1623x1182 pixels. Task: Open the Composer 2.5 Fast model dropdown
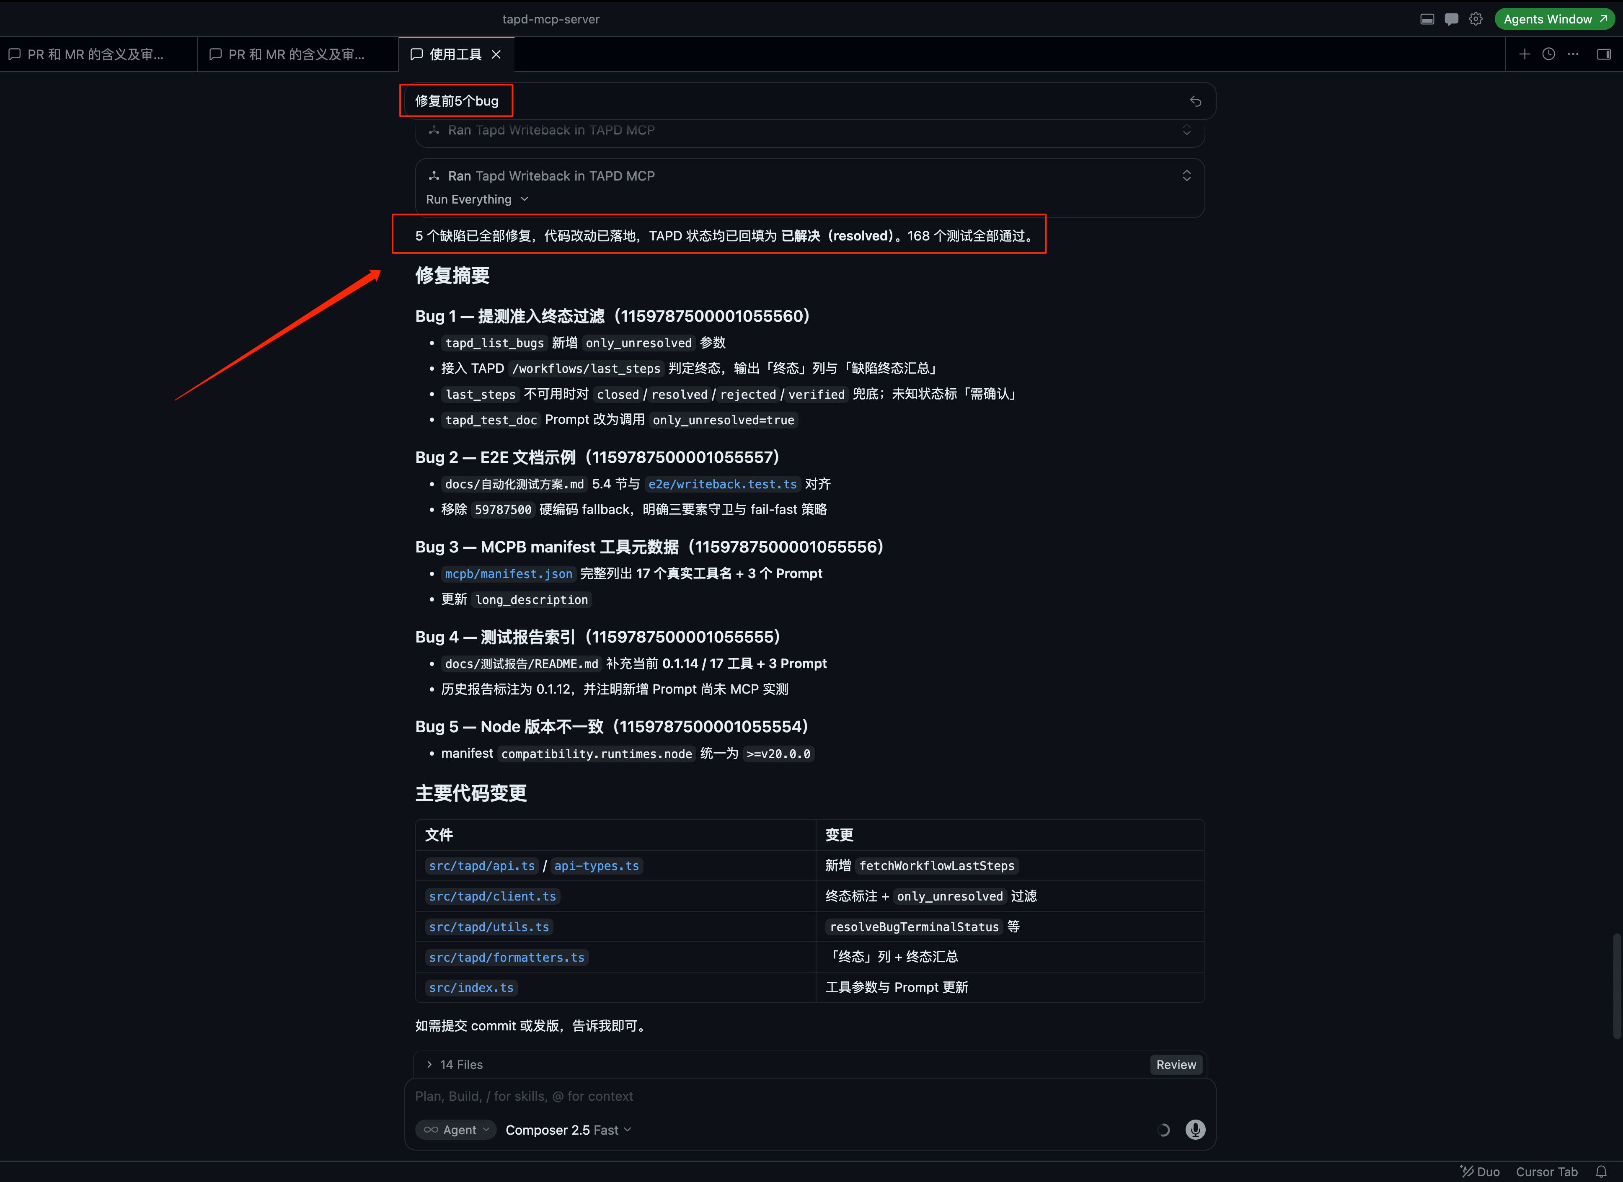coord(568,1130)
